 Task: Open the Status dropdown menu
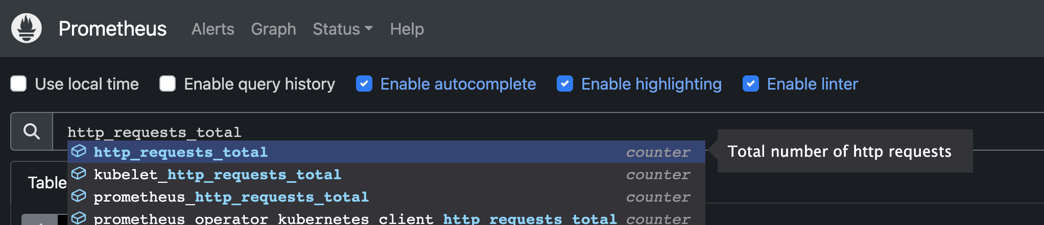[x=342, y=29]
